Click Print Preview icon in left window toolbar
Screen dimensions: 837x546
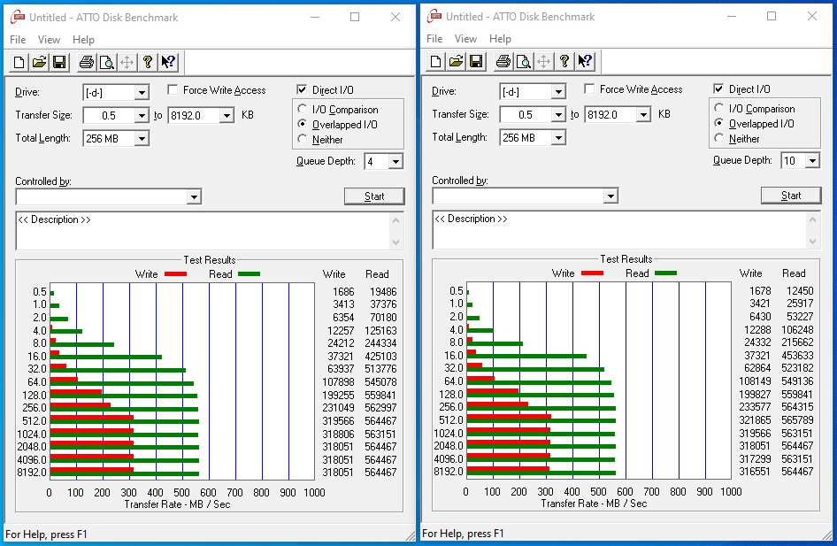107,63
